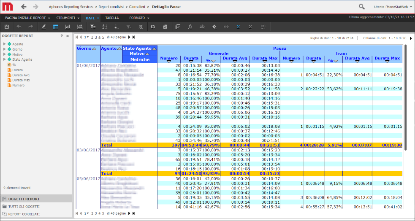Select the Tabella tab
Viewport: 415px width, 221px height.
click(x=112, y=18)
